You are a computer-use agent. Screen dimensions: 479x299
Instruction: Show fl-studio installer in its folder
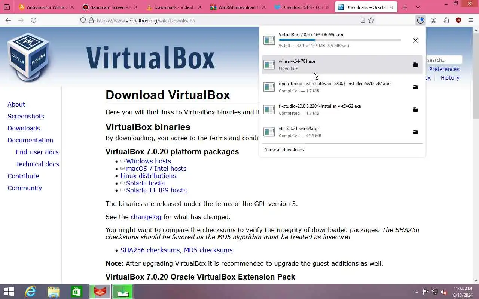(415, 110)
